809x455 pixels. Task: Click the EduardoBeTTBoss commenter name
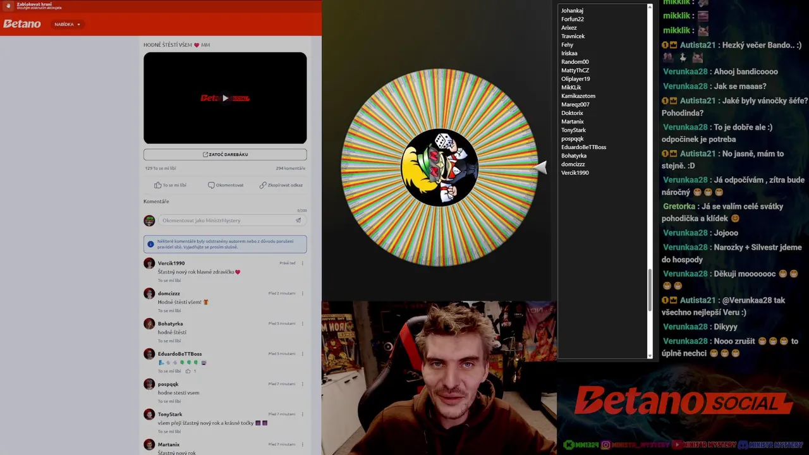180,354
